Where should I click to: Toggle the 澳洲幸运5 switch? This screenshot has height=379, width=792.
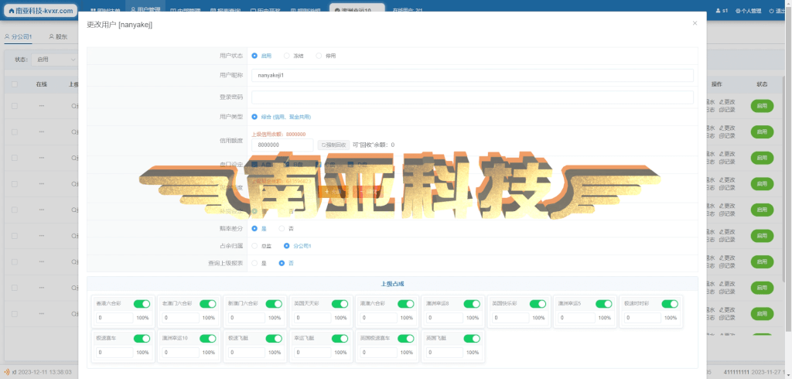pos(604,304)
